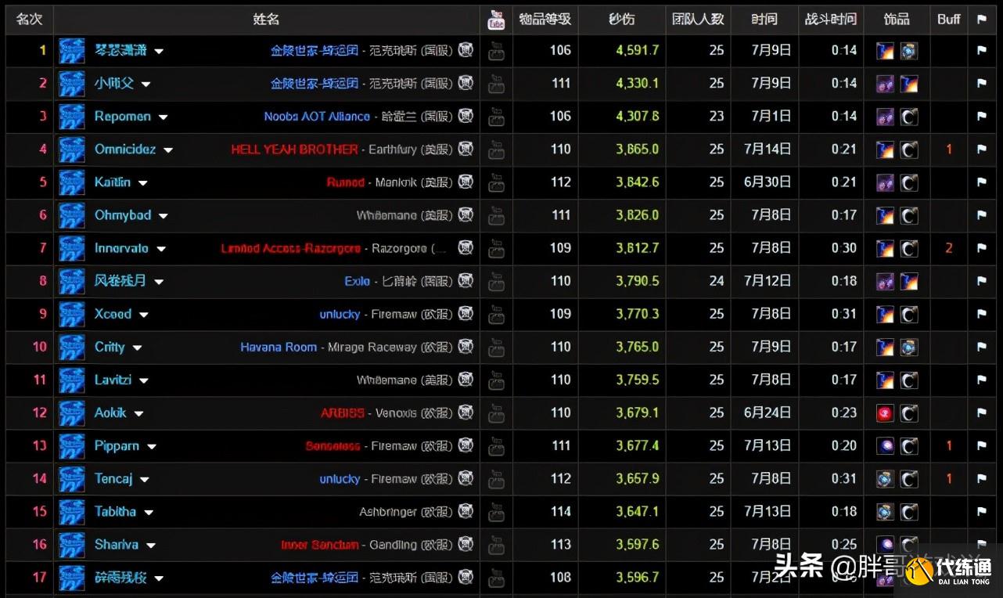Sort by the 物品等级 column header
The image size is (1003, 598).
coord(545,19)
